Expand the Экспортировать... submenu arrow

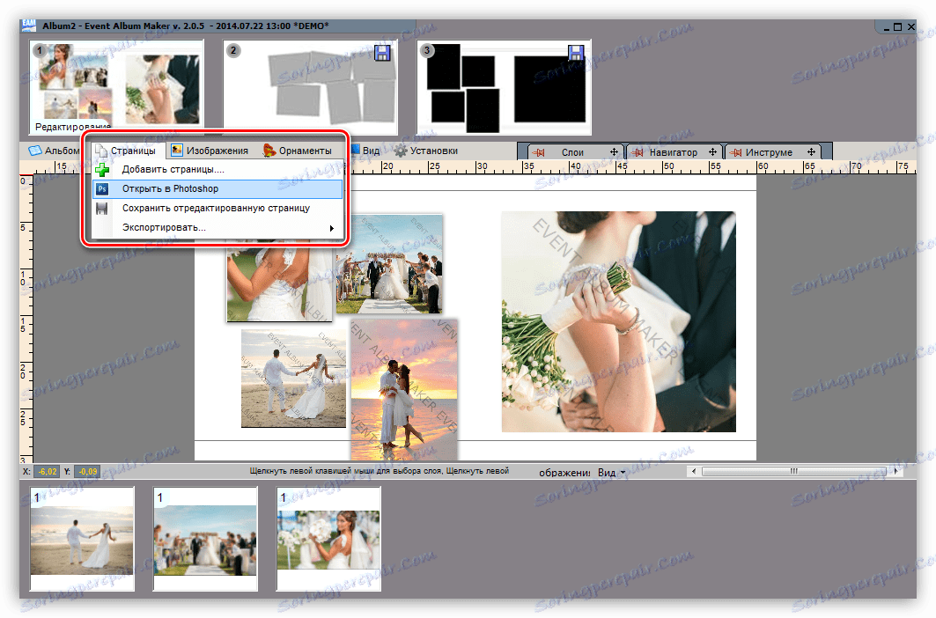331,228
